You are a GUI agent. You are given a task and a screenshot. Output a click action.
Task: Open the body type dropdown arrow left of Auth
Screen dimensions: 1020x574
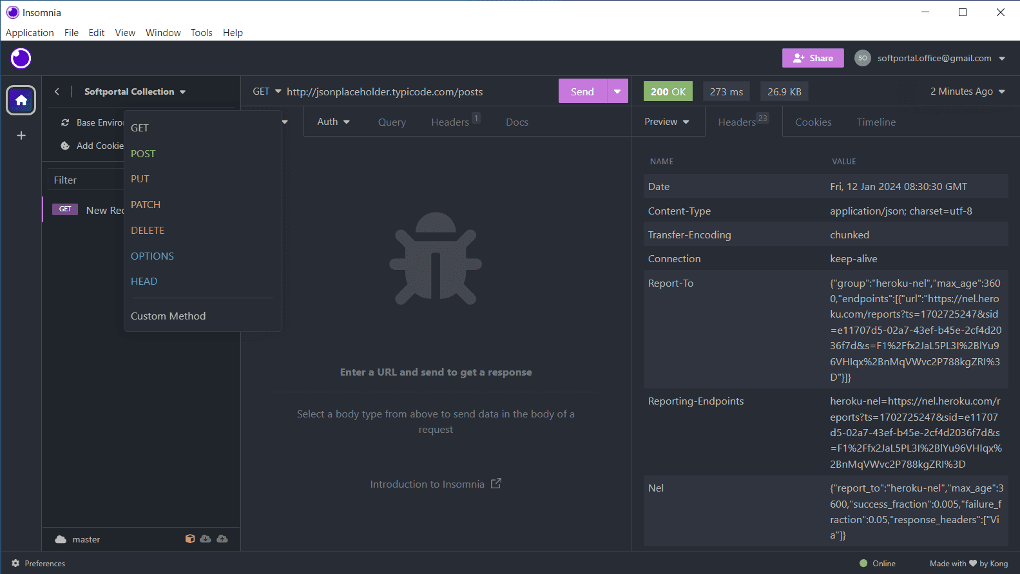pos(285,122)
